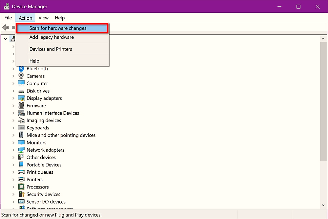Screen dimensions: 328x219
Task: Click the Security devices key icon
Action: pyautogui.click(x=22, y=194)
